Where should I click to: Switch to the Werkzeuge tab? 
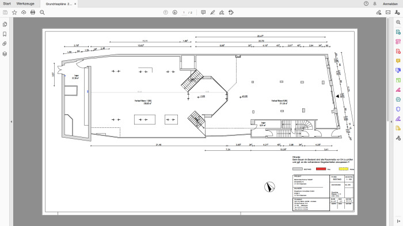pos(25,3)
